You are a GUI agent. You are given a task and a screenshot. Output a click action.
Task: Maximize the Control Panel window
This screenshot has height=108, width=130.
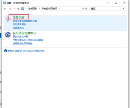pyautogui.click(x=116, y=3)
